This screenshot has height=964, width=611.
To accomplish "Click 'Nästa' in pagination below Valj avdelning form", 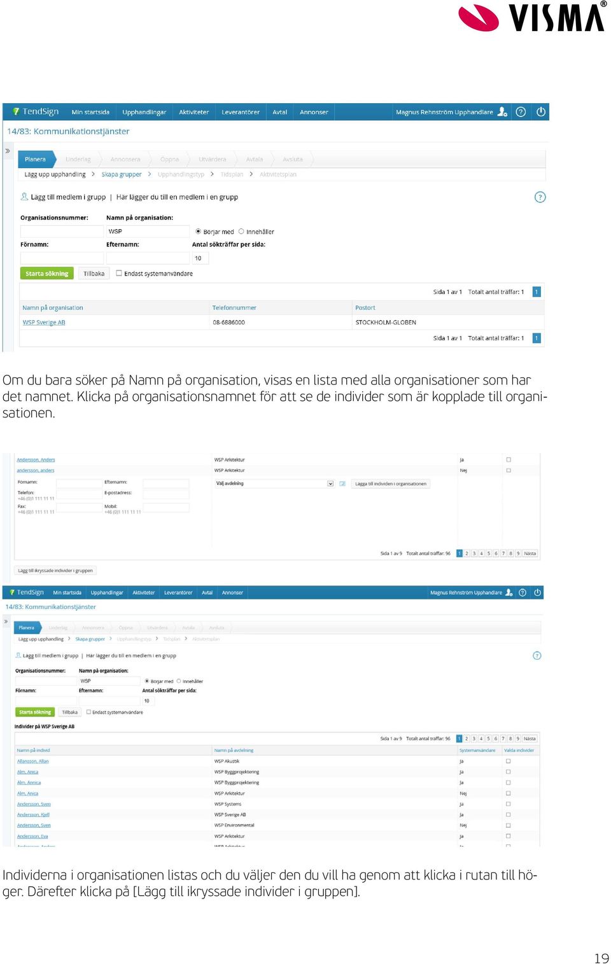I will tap(530, 554).
